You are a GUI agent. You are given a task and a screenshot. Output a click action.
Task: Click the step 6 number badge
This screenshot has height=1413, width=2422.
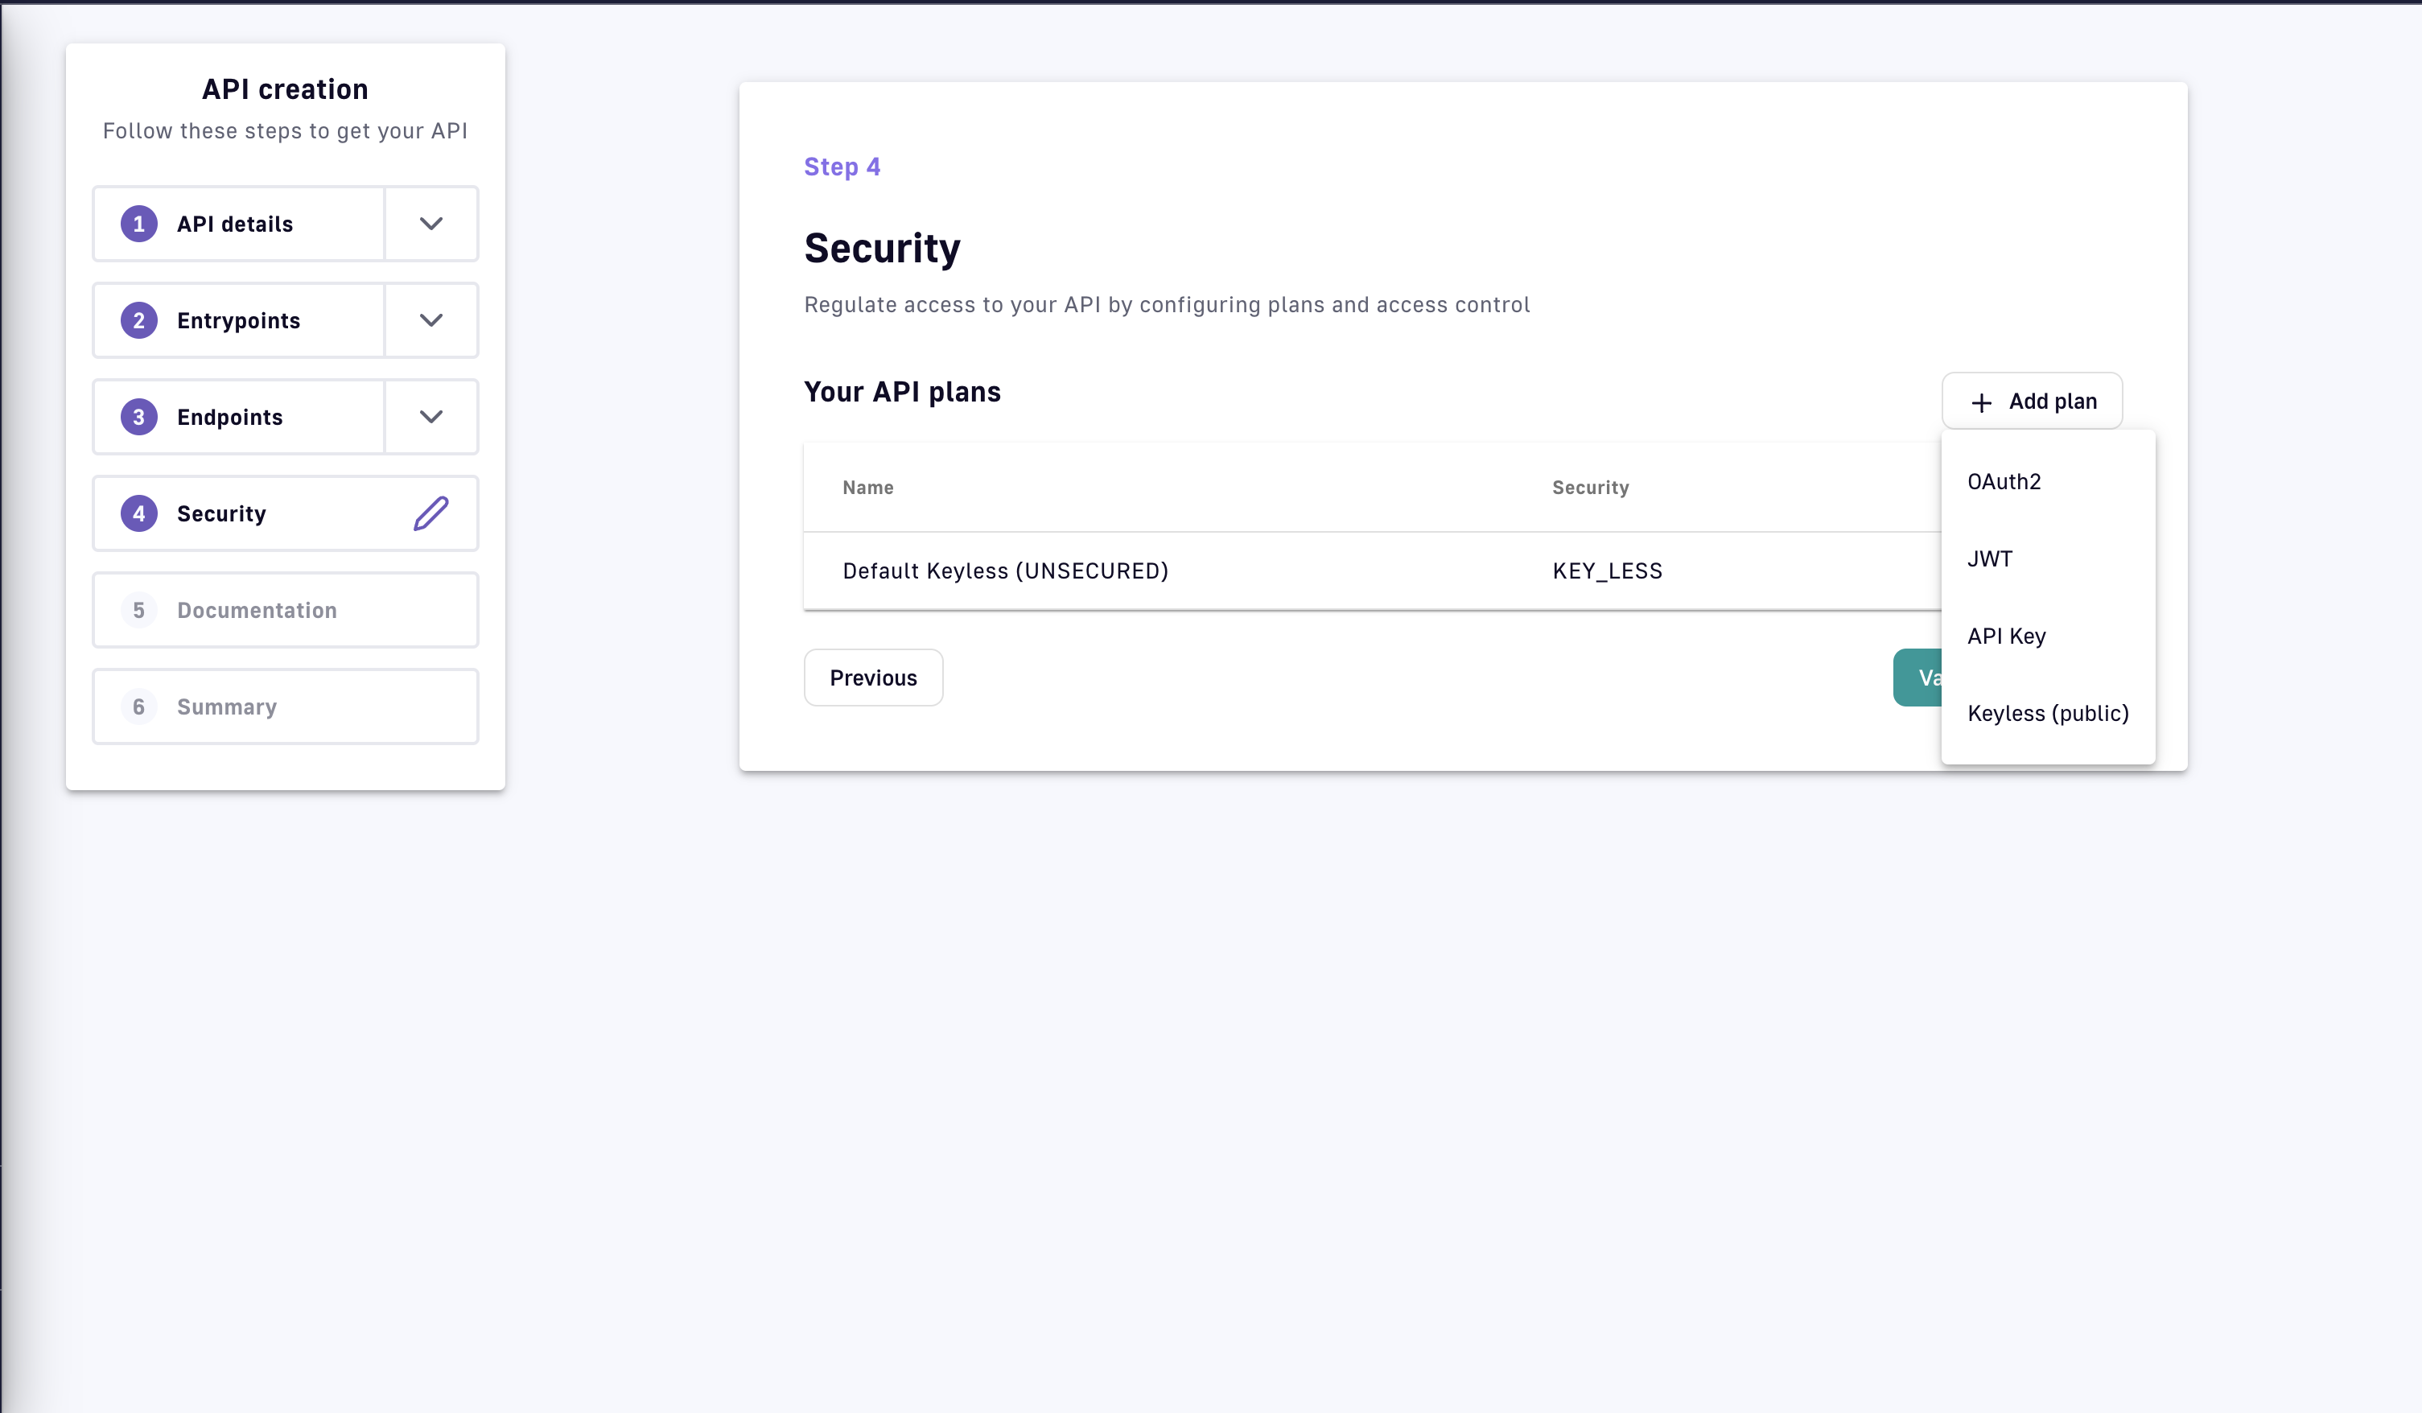click(x=139, y=706)
